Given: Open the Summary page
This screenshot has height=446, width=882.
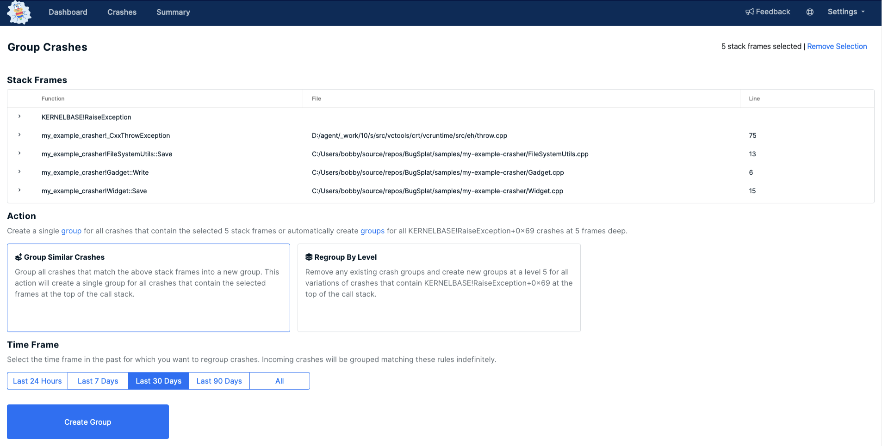Looking at the screenshot, I should point(173,12).
